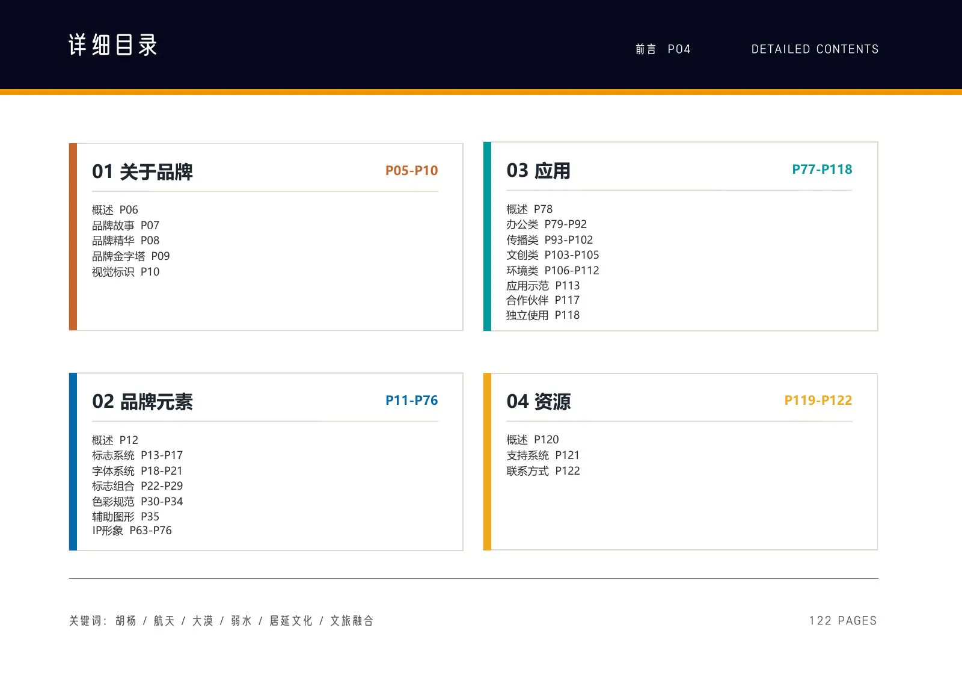962x681 pixels.
Task: Click the keyword 胡杨 in footer
Action: coord(126,621)
